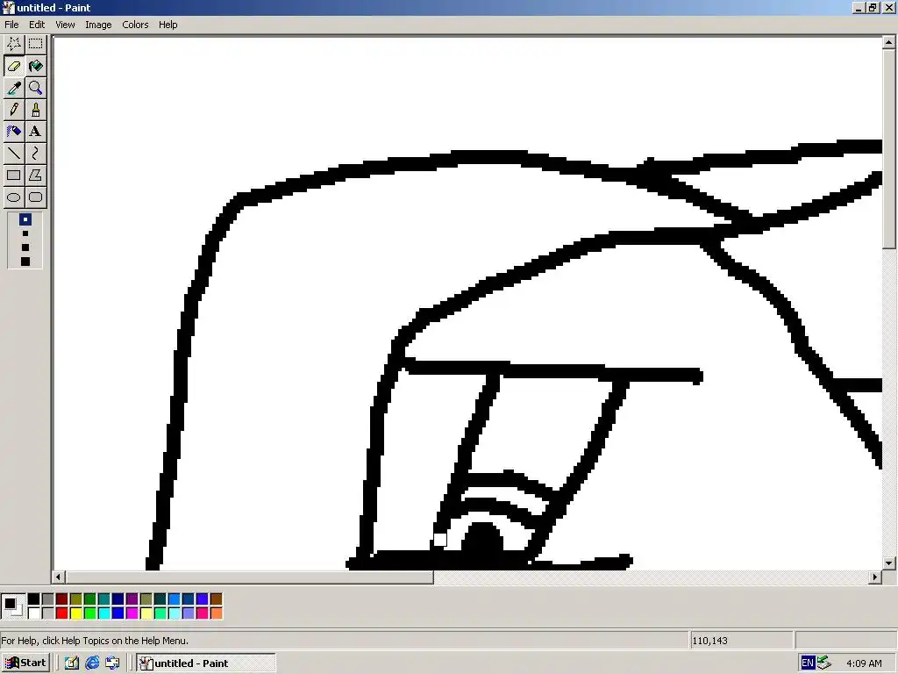Pick the dark gray color swatch
The image size is (898, 674).
click(47, 599)
